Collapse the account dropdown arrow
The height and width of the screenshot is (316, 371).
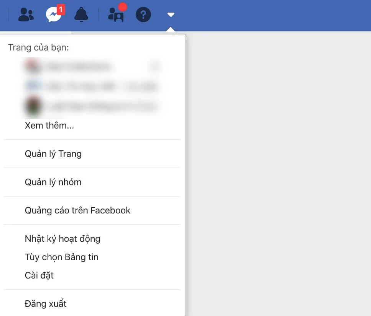pyautogui.click(x=171, y=15)
